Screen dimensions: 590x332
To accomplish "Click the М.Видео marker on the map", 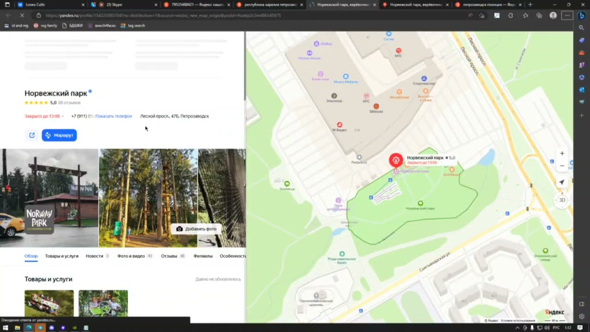I will pyautogui.click(x=339, y=125).
